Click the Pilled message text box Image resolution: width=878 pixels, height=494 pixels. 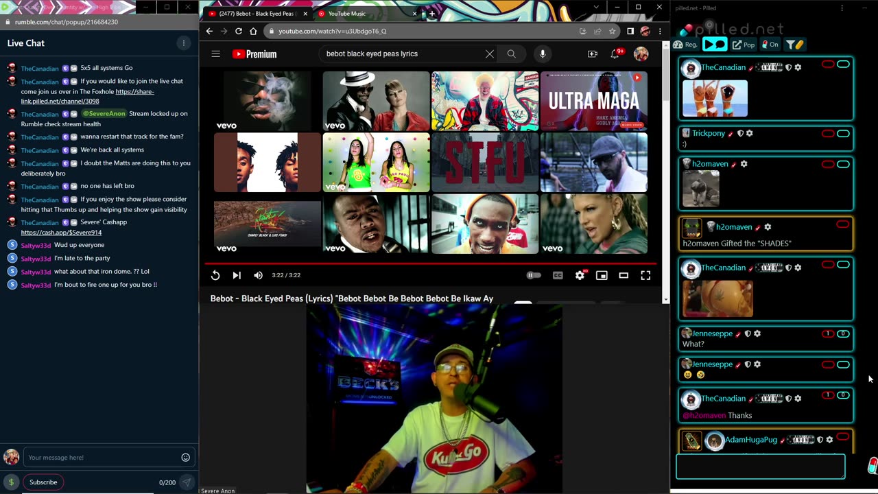click(761, 467)
